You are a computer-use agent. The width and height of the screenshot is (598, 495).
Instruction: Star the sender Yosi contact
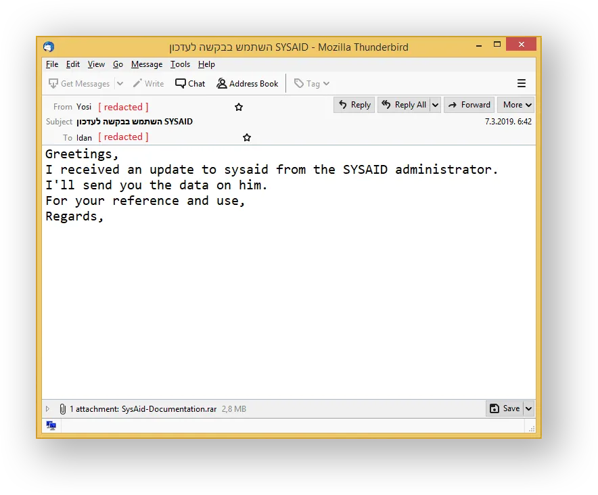click(239, 107)
